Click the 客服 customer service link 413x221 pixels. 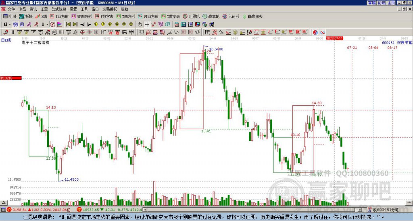coord(371,3)
